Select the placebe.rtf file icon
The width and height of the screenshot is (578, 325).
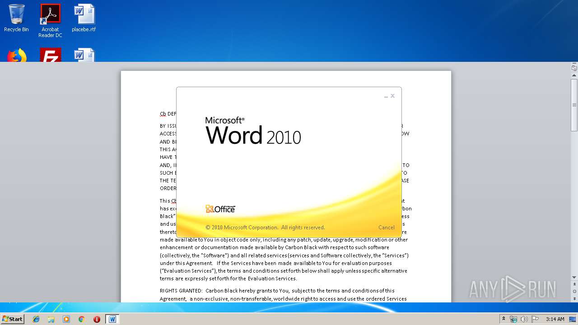[84, 18]
